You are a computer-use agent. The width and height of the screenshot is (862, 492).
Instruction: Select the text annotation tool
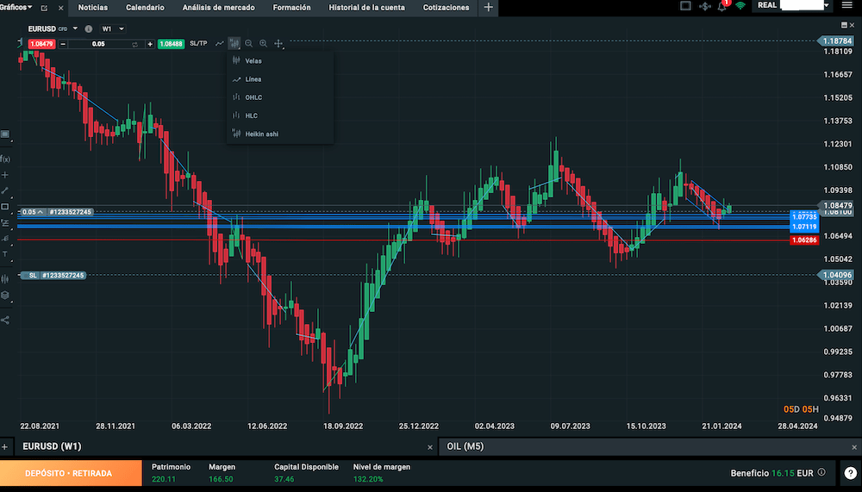pos(5,254)
